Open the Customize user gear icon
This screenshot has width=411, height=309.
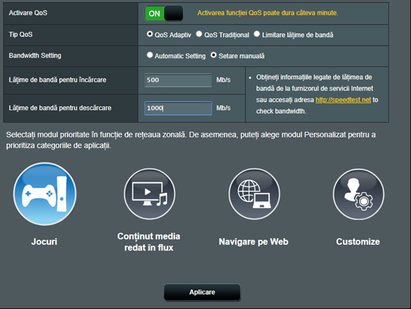358,194
